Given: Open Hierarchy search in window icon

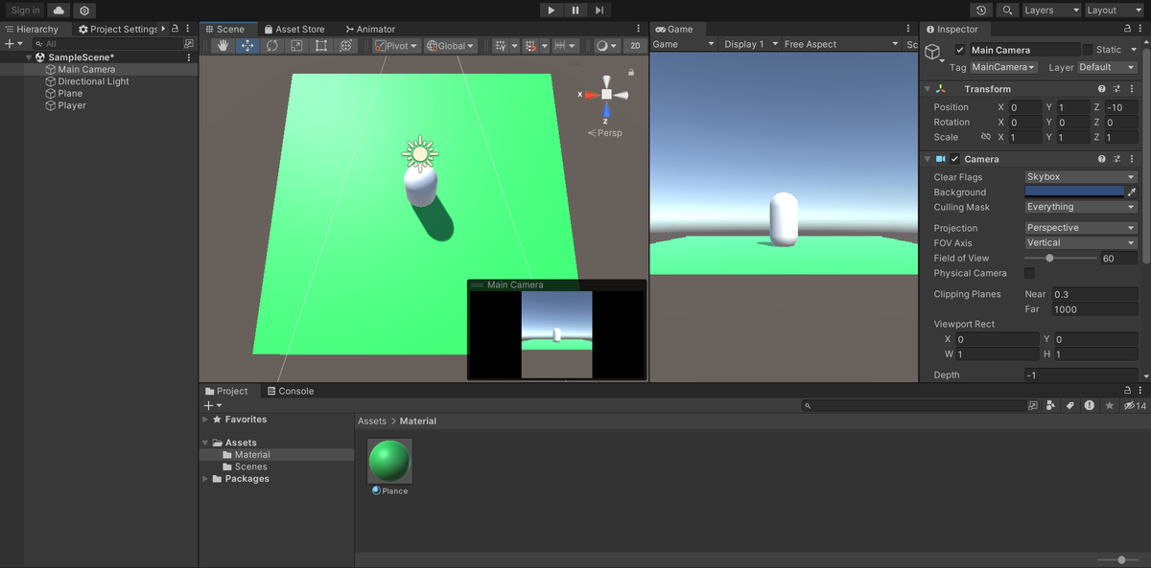Looking at the screenshot, I should [x=189, y=44].
